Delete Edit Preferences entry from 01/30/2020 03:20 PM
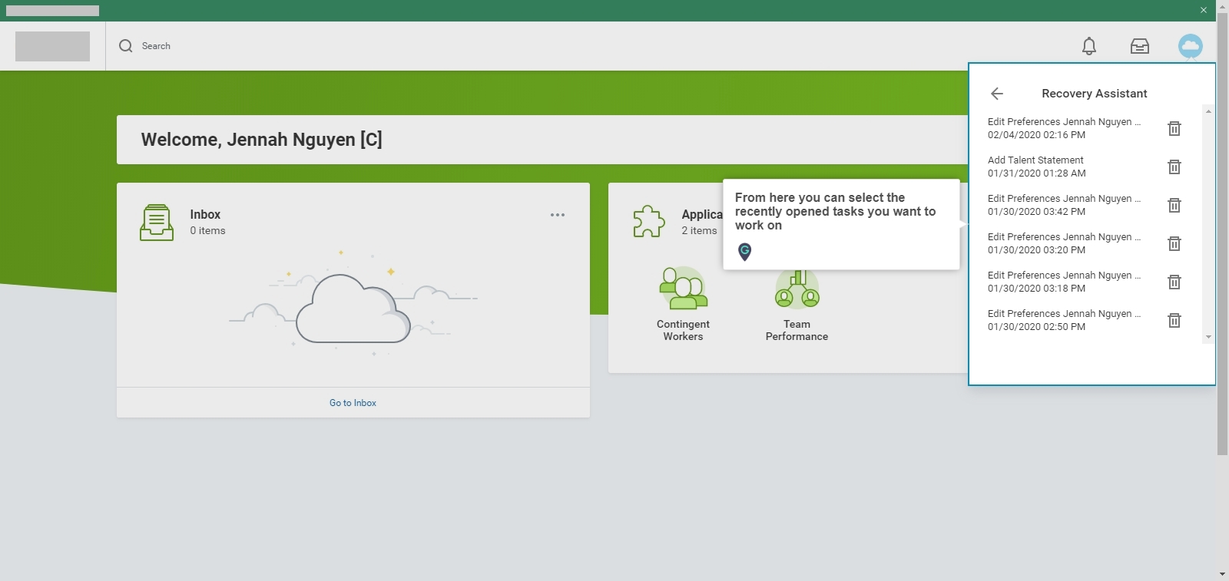 (x=1174, y=243)
